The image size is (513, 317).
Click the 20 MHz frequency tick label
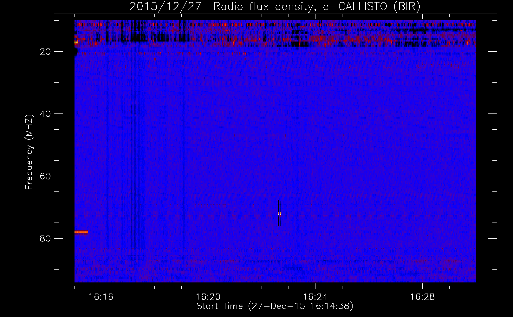coord(45,52)
